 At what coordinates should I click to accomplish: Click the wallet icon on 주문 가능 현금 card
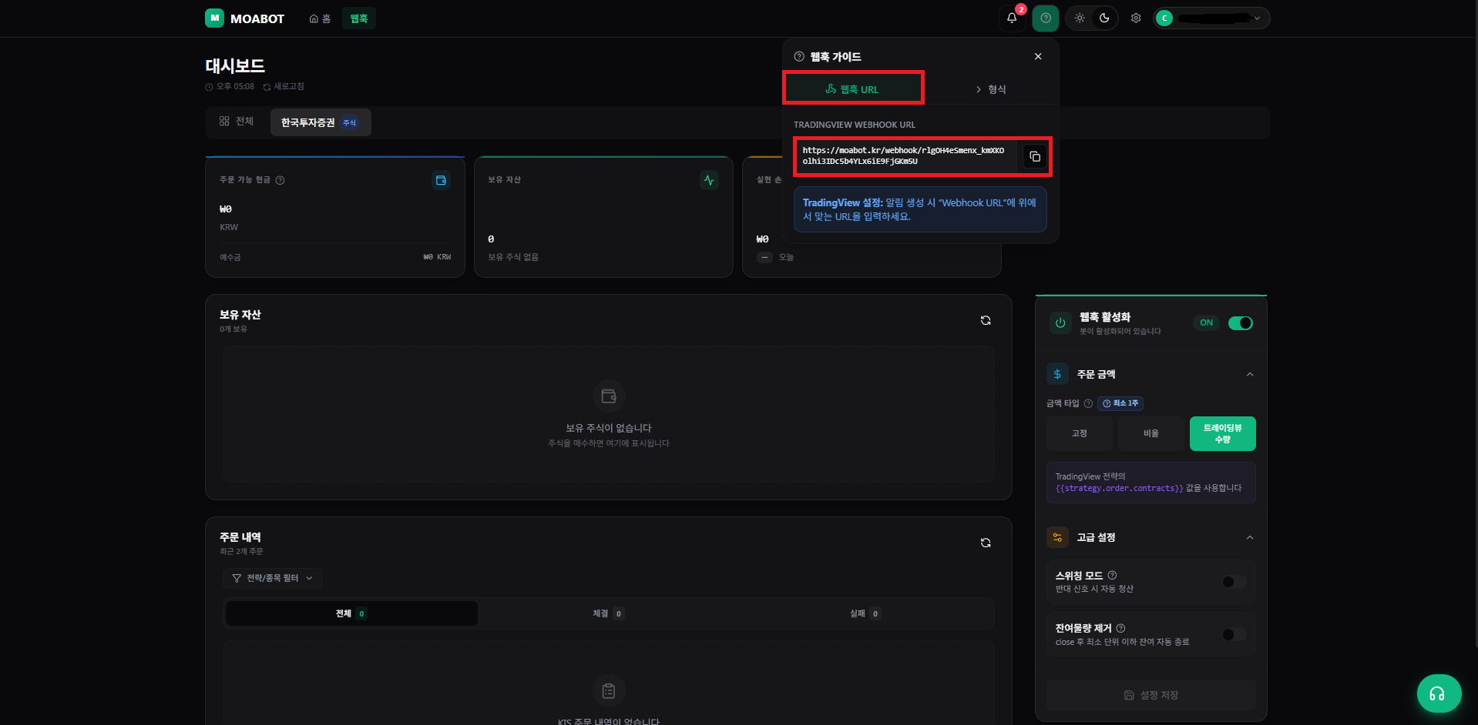point(441,180)
